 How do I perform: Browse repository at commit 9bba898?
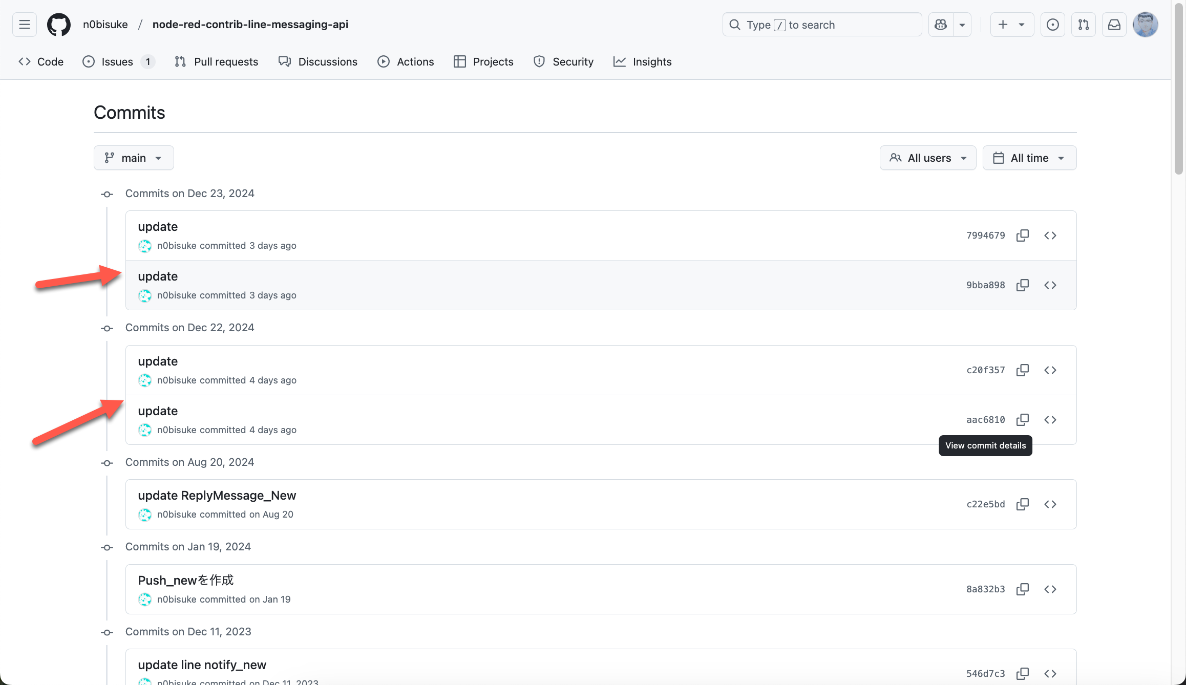[1050, 285]
